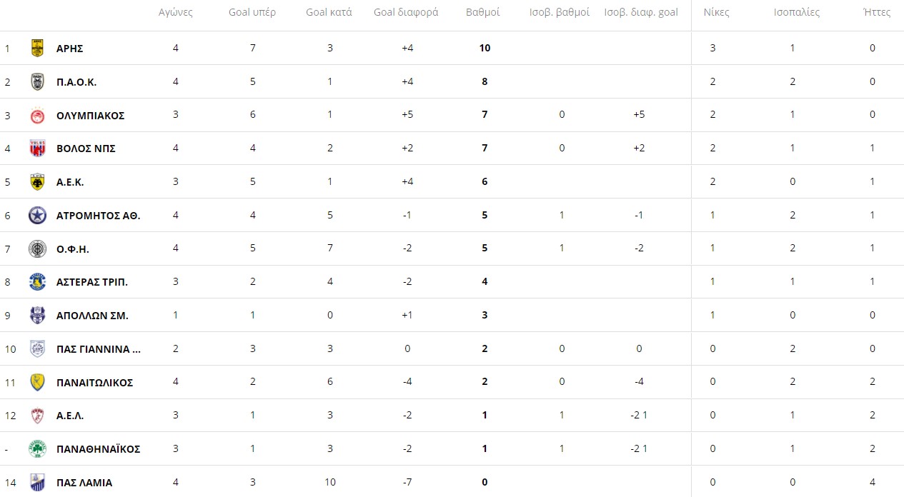Select the Α.Ε.Λ. team row name
Screen dimensions: 904x497
[70, 416]
